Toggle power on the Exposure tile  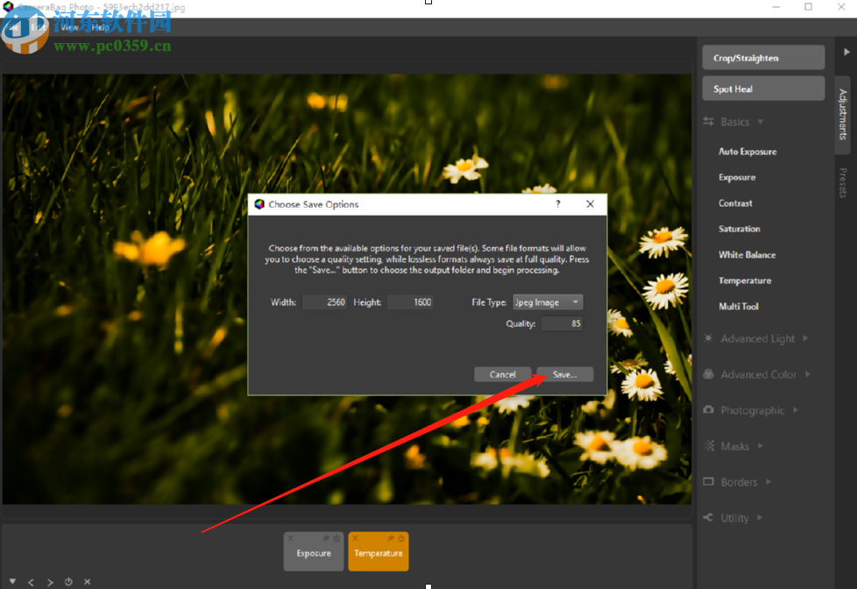pos(336,538)
